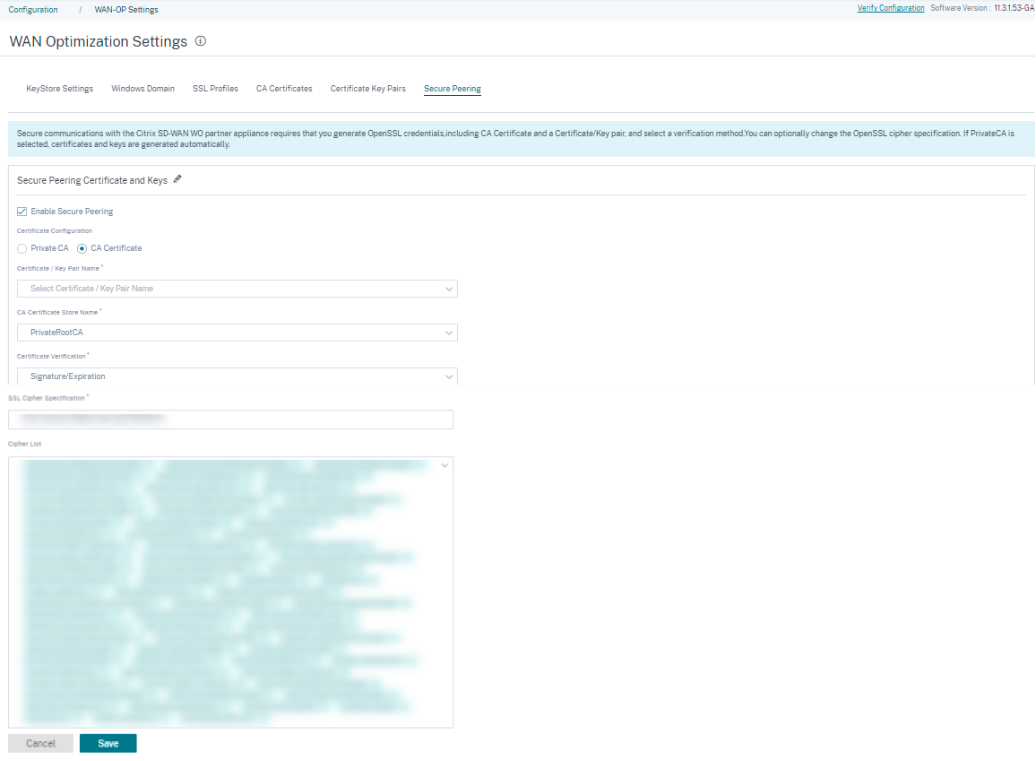Click the Cancel button
This screenshot has width=1036, height=761.
click(x=40, y=743)
